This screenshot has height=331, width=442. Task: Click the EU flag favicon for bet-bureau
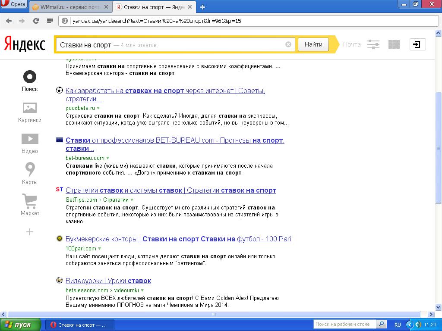(x=60, y=140)
